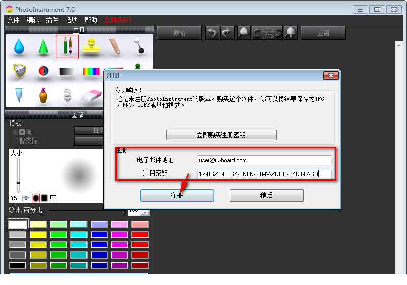Open the 插件 menu
This screenshot has width=407, height=285.
coord(52,20)
